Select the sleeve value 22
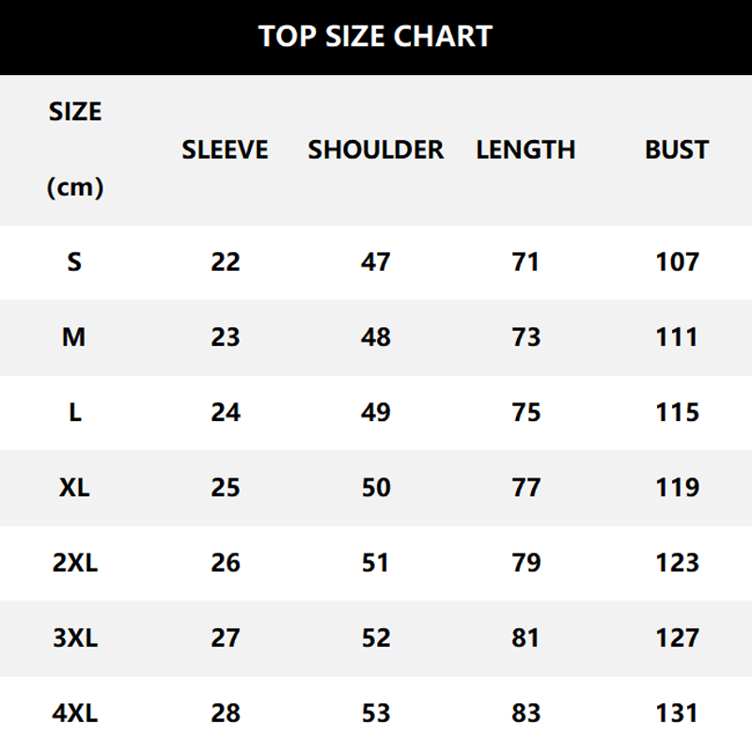Image resolution: width=752 pixels, height=752 pixels. tap(226, 262)
